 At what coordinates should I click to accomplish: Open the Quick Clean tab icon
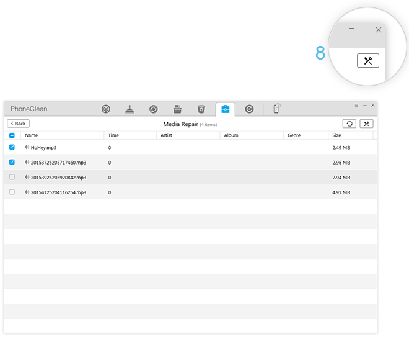click(x=106, y=109)
